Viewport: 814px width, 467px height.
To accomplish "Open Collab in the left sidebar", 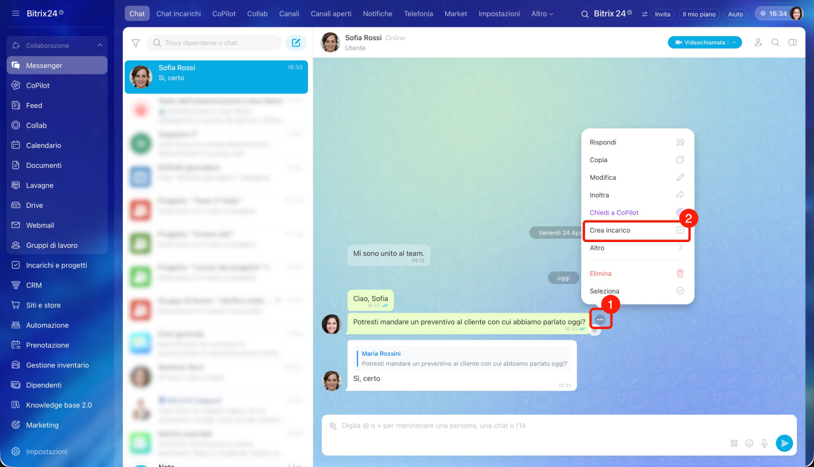I will pyautogui.click(x=57, y=125).
